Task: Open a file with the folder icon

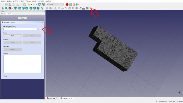Action: (6, 5)
